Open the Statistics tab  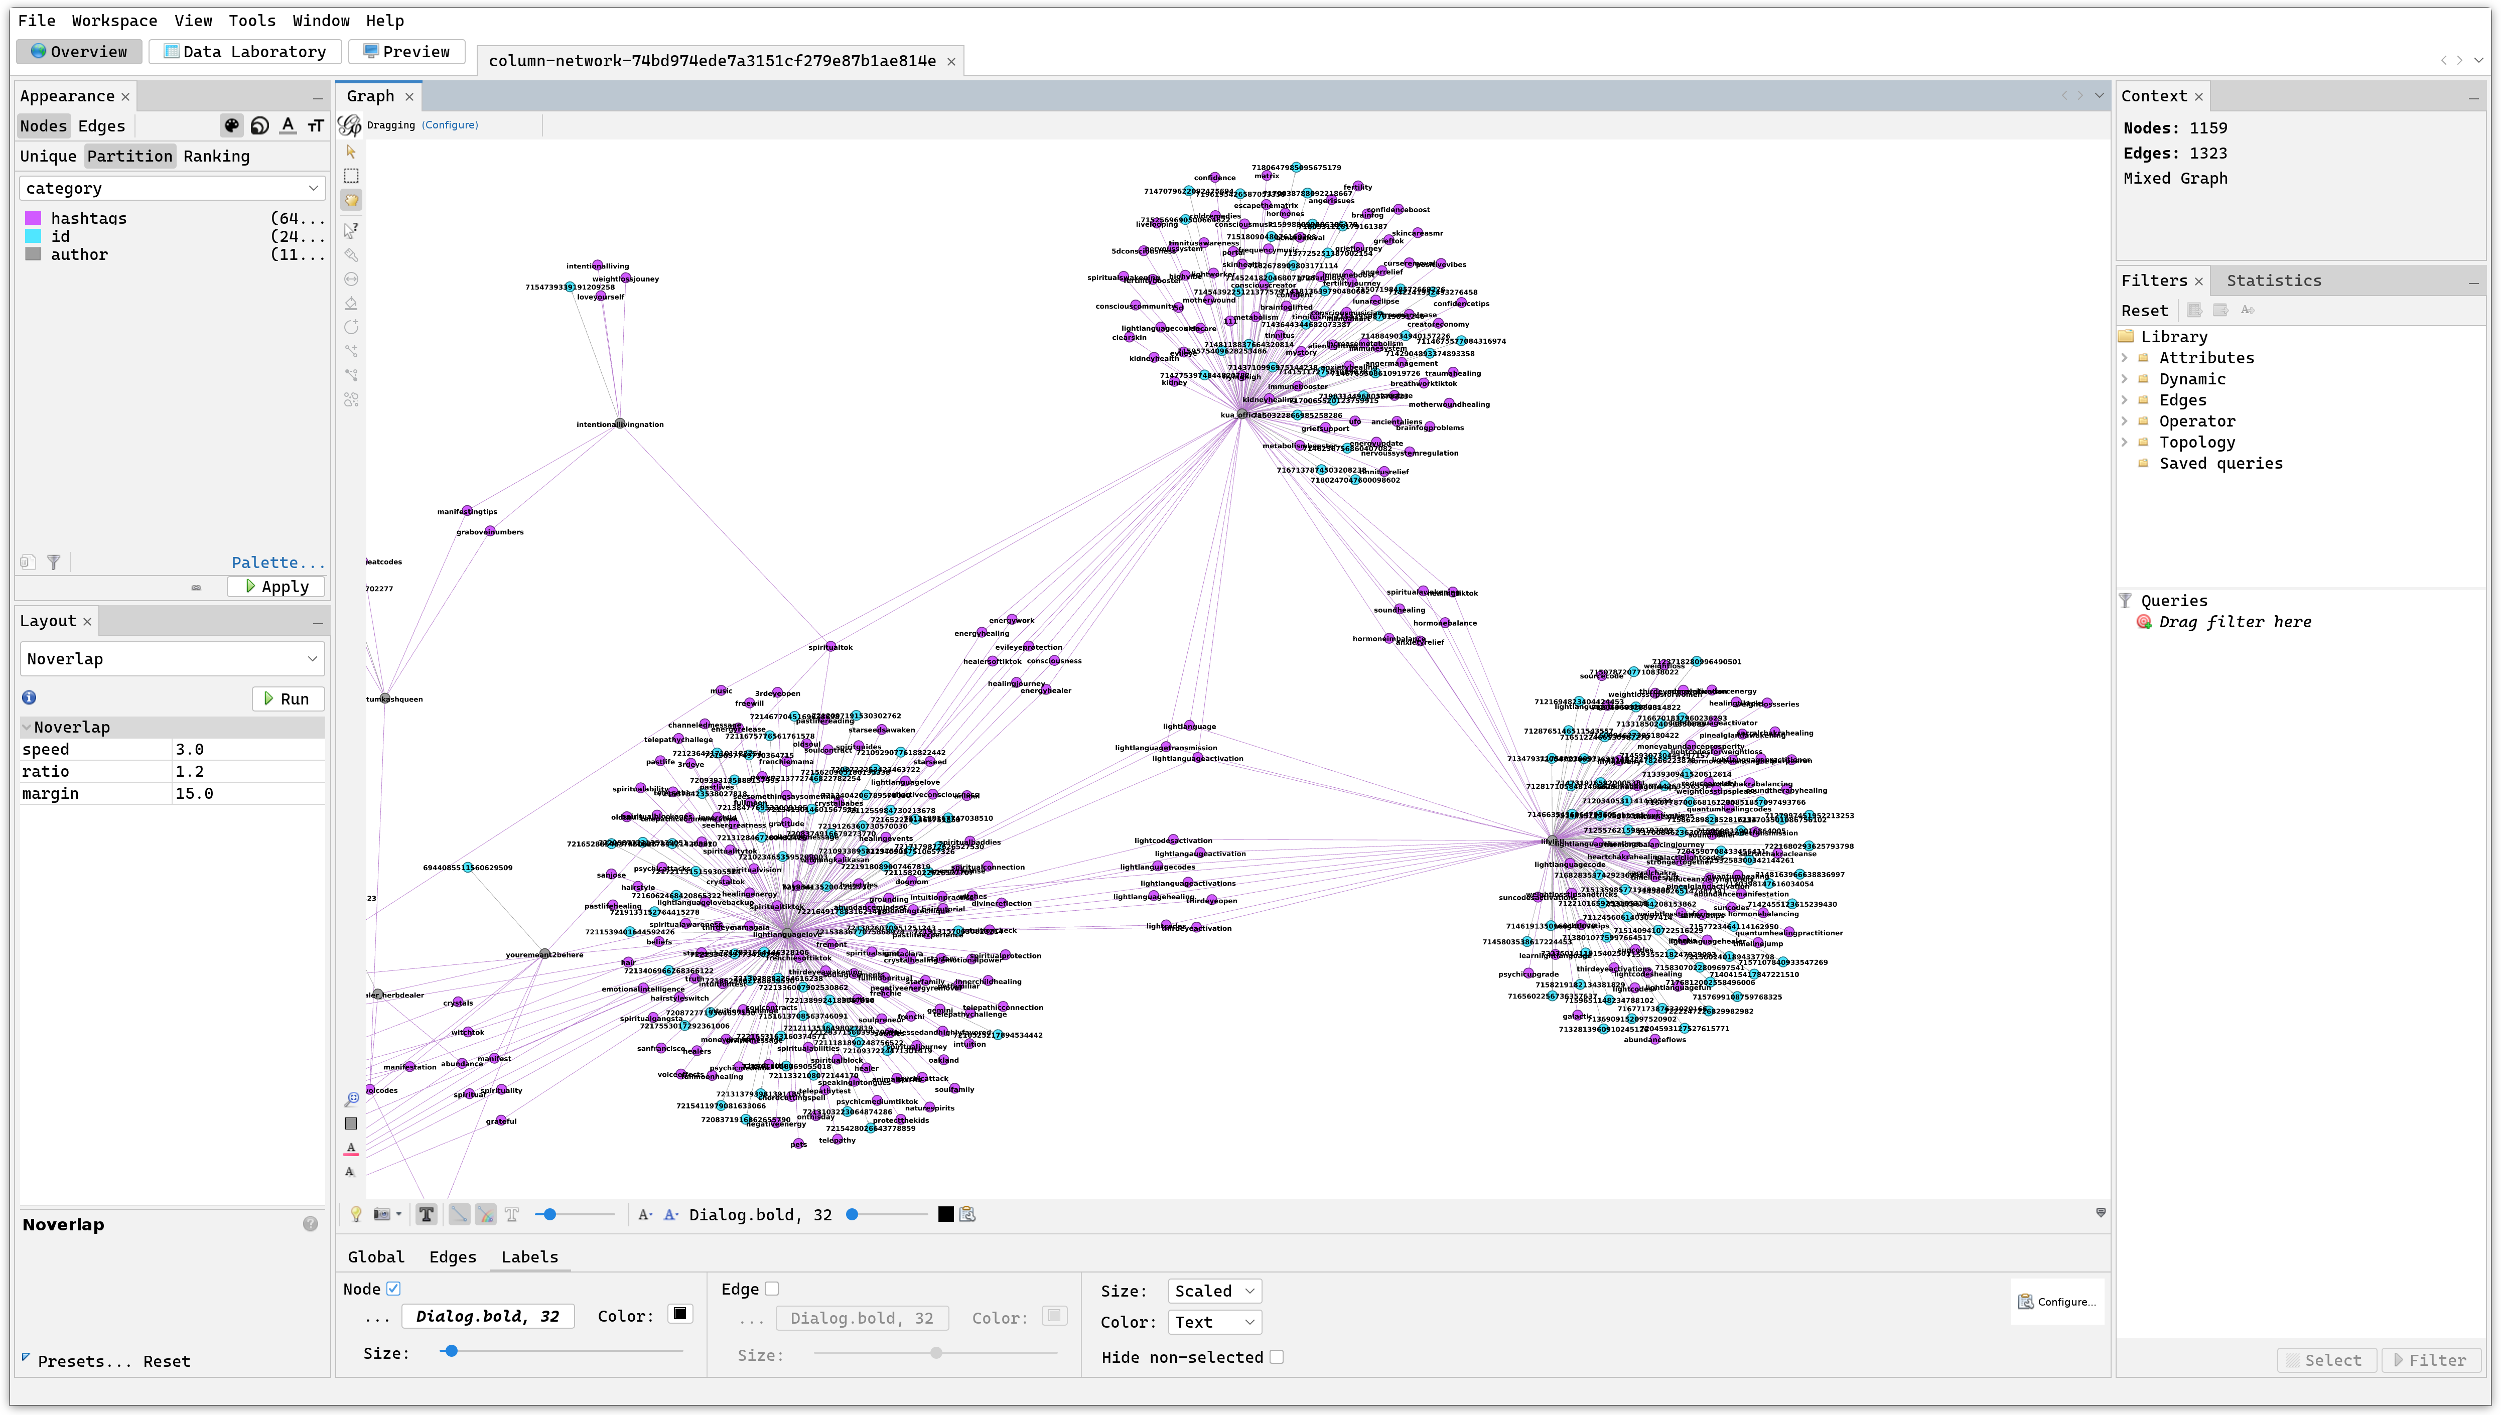tap(2274, 280)
